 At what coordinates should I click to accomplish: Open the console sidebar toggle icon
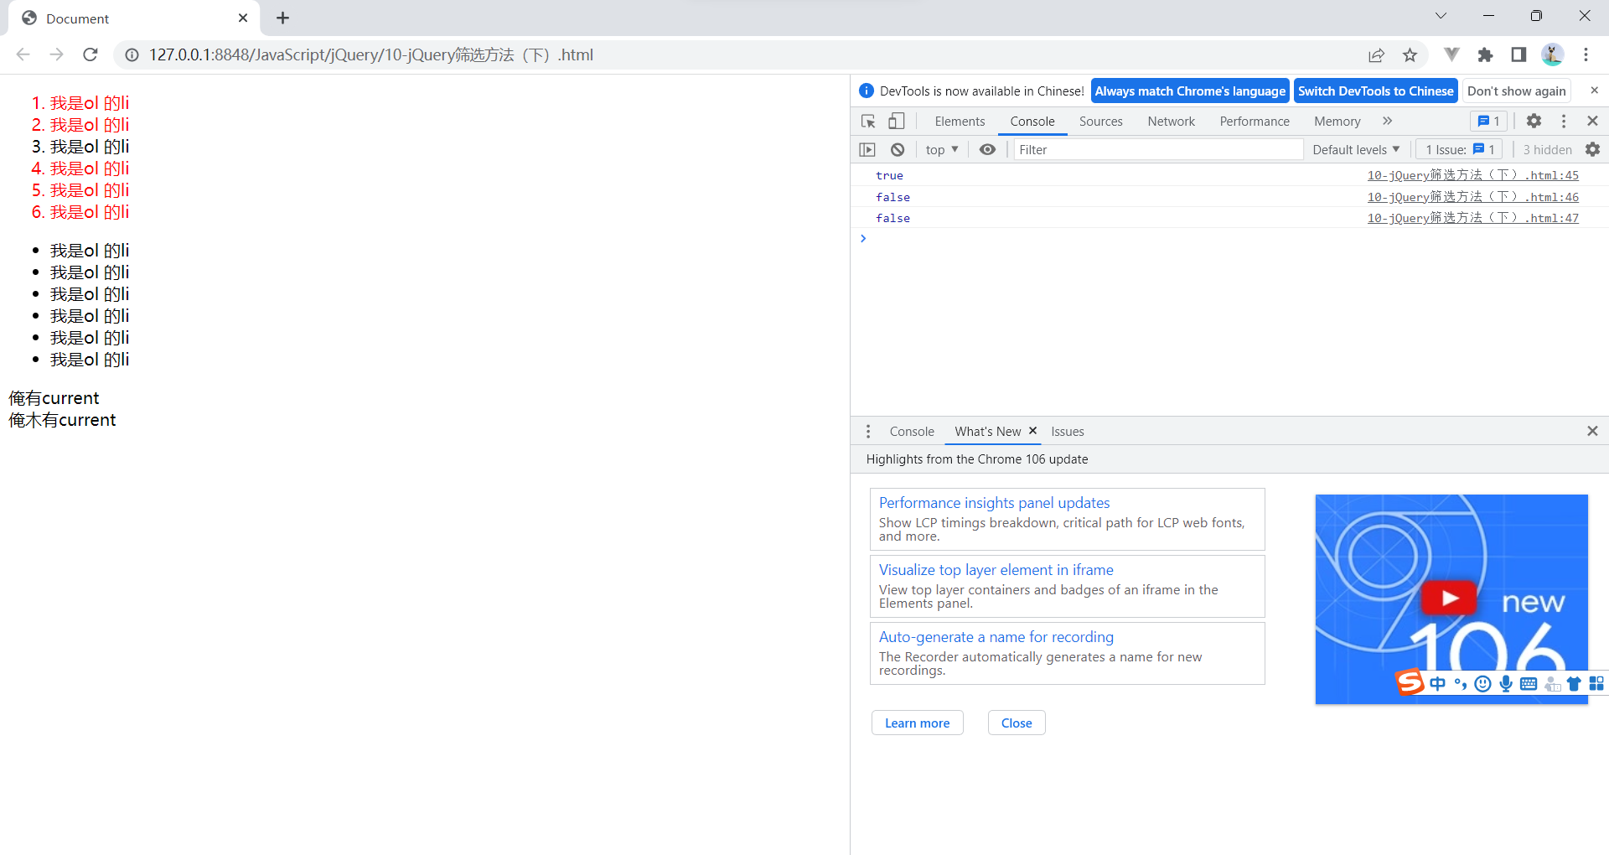point(867,149)
